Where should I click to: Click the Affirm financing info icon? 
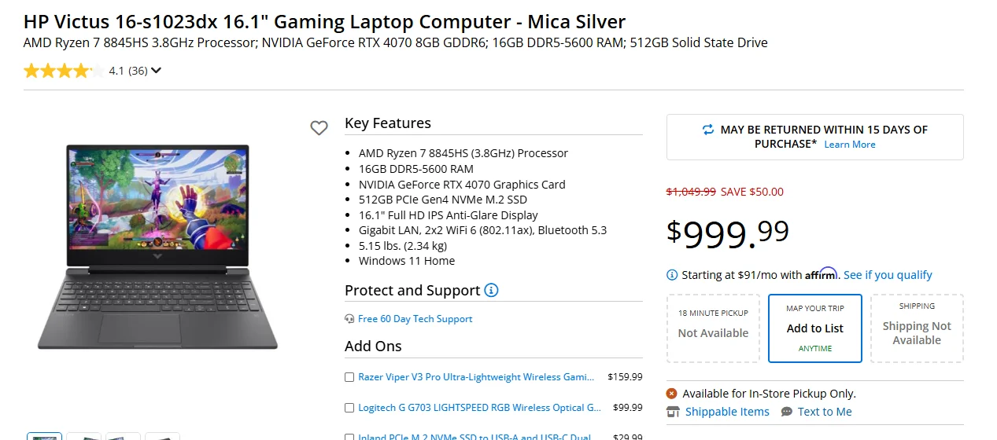pos(672,275)
